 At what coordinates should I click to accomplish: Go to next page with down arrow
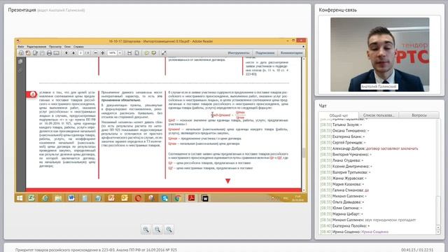point(73,53)
